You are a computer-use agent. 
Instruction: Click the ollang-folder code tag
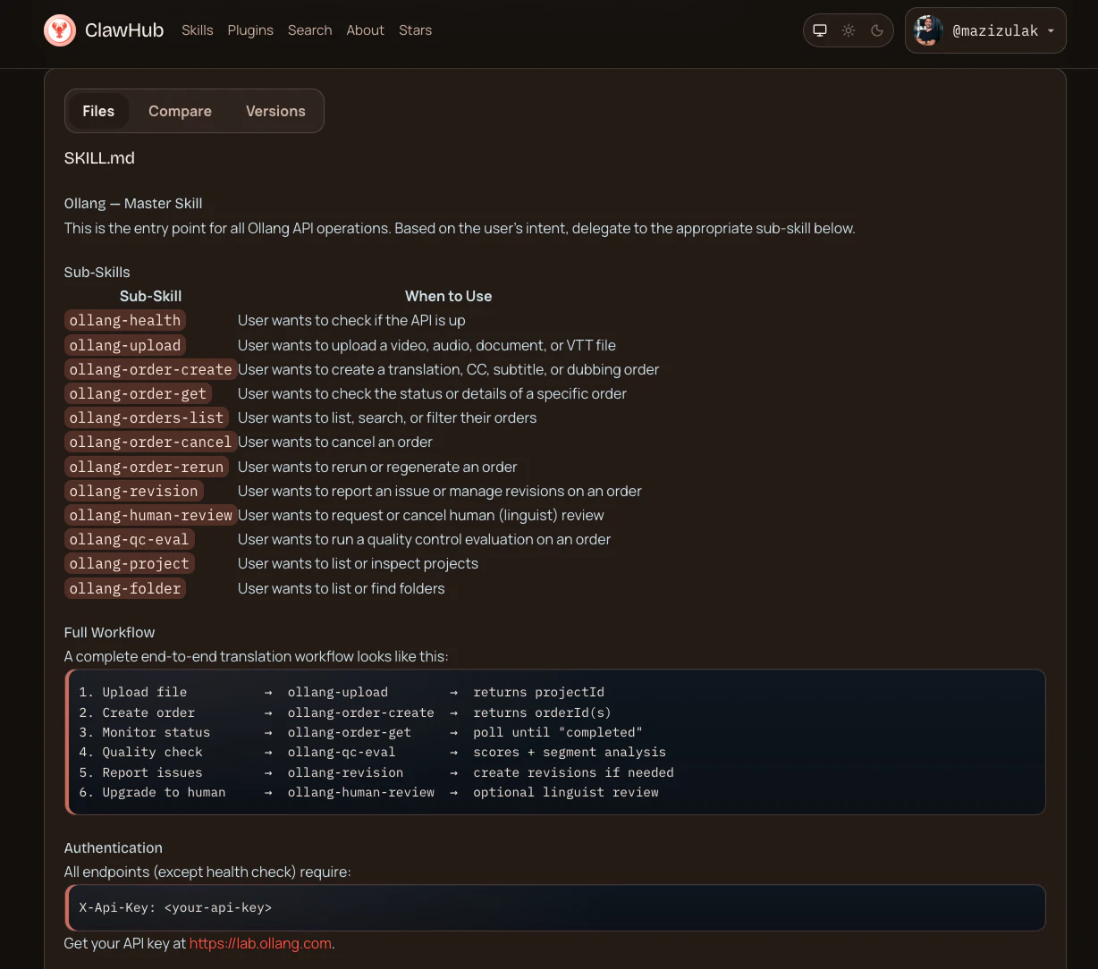[125, 588]
